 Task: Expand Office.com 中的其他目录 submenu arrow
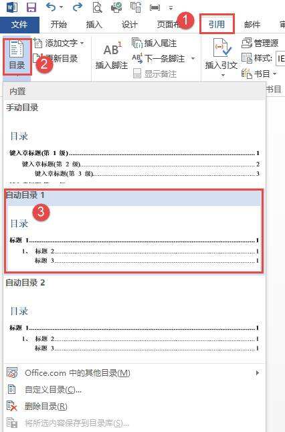pyautogui.click(x=258, y=372)
